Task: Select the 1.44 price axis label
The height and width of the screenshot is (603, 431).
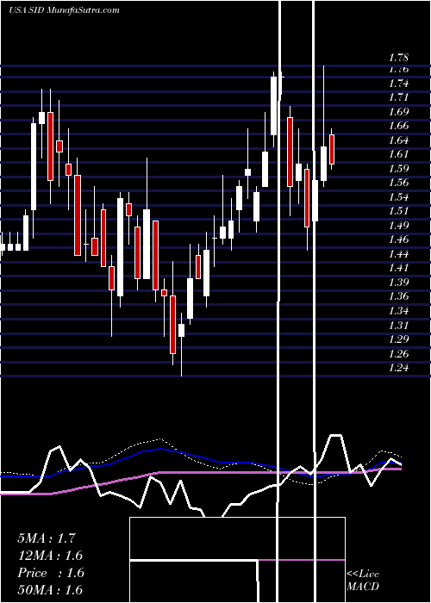Action: (x=398, y=254)
